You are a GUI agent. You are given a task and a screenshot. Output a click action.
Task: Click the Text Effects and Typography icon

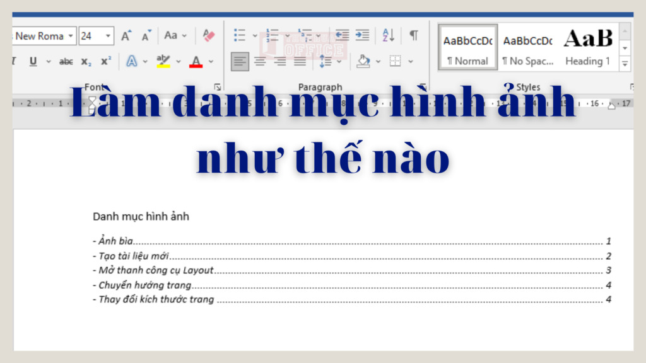coord(132,61)
